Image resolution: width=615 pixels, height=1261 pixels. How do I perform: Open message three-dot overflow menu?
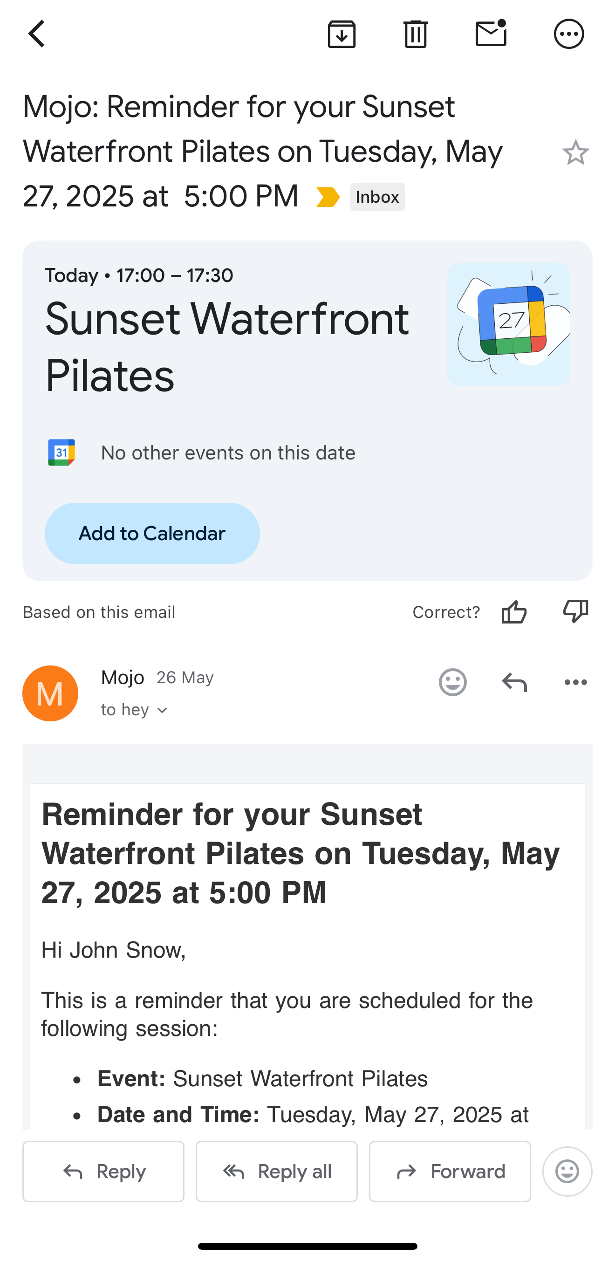[575, 682]
